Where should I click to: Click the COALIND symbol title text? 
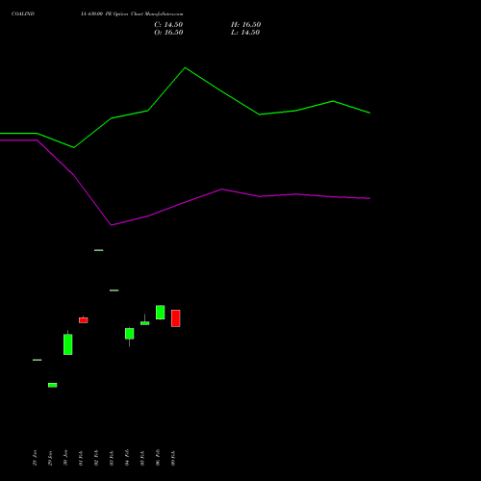point(23,13)
